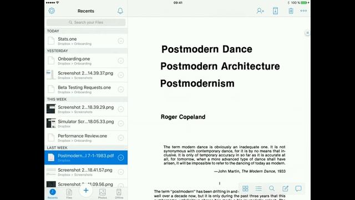Expand options for Simulator Scr...18.05.33.png

pyautogui.click(x=121, y=123)
